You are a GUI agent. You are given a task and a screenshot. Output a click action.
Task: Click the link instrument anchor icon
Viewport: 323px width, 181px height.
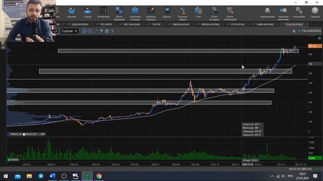tap(294, 31)
